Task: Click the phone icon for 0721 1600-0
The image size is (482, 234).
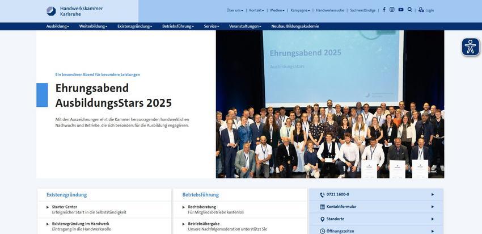Action: [x=322, y=195]
